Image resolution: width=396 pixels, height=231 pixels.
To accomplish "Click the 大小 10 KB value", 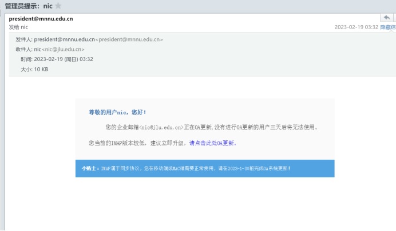I will click(41, 69).
